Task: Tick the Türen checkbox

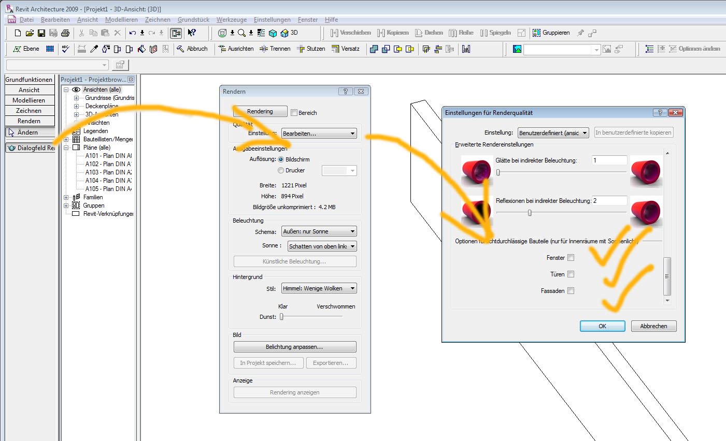Action: coord(571,274)
